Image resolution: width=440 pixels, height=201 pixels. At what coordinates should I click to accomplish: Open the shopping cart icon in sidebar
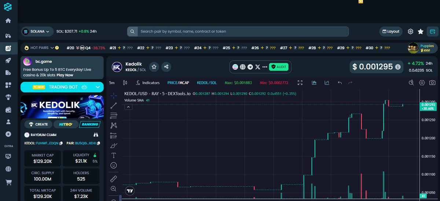[8, 182]
